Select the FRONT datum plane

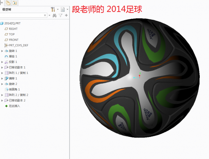(x=13, y=40)
